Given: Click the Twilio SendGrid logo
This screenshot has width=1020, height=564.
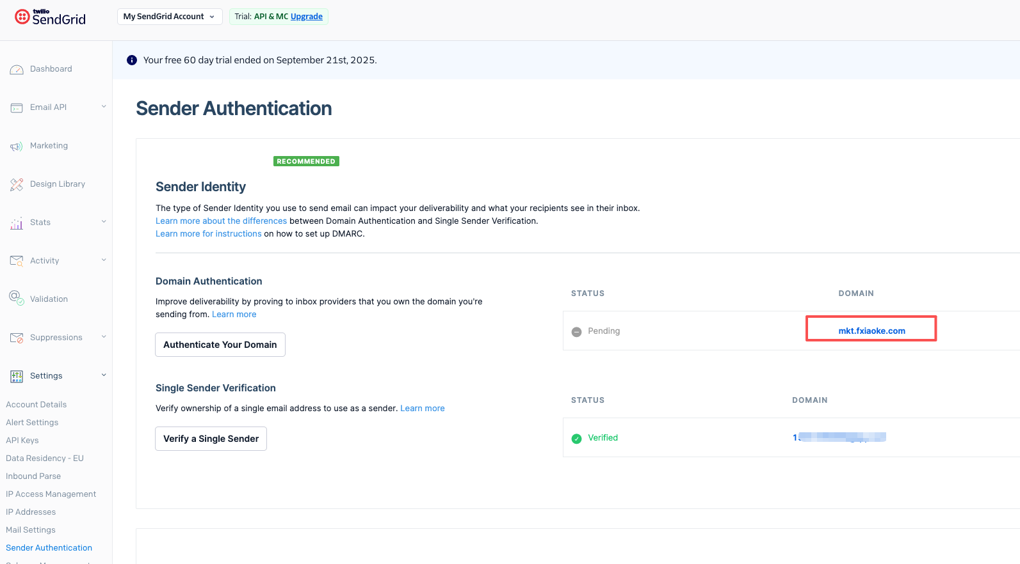Looking at the screenshot, I should 50,17.
